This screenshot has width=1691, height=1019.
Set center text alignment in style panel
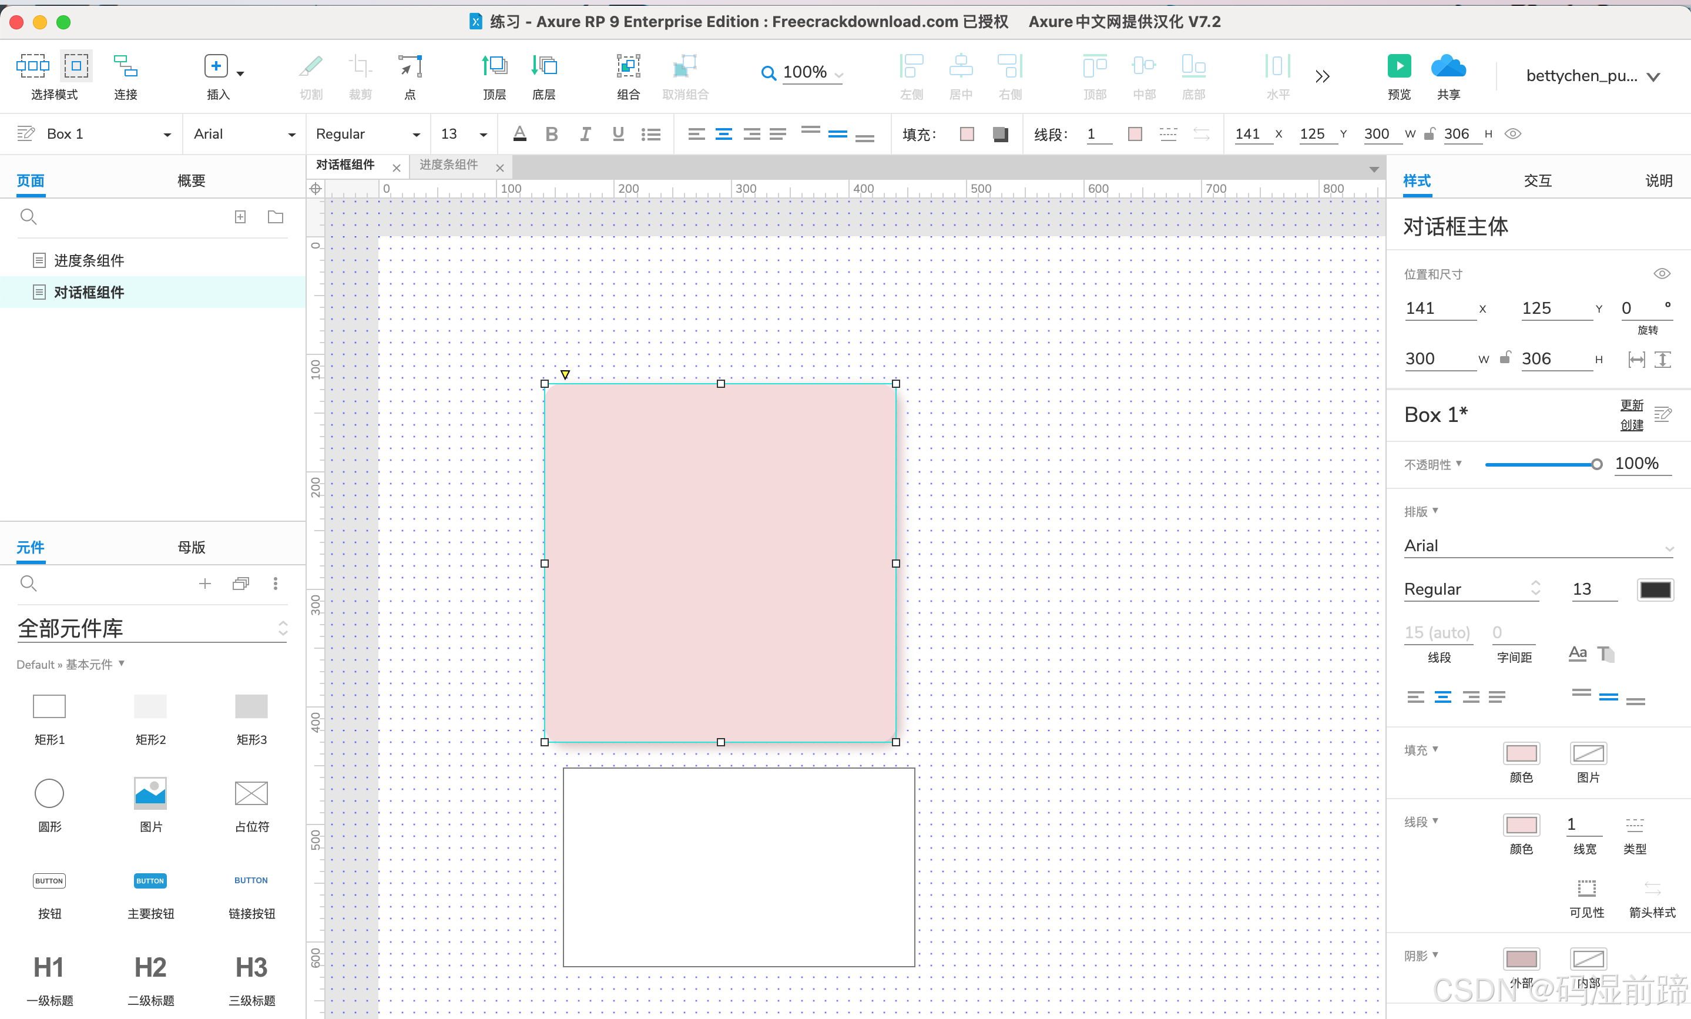(x=1443, y=697)
